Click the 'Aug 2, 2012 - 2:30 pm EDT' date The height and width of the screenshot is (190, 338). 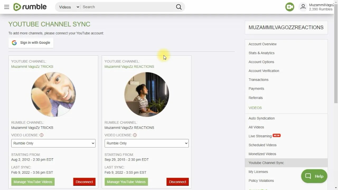(x=32, y=160)
